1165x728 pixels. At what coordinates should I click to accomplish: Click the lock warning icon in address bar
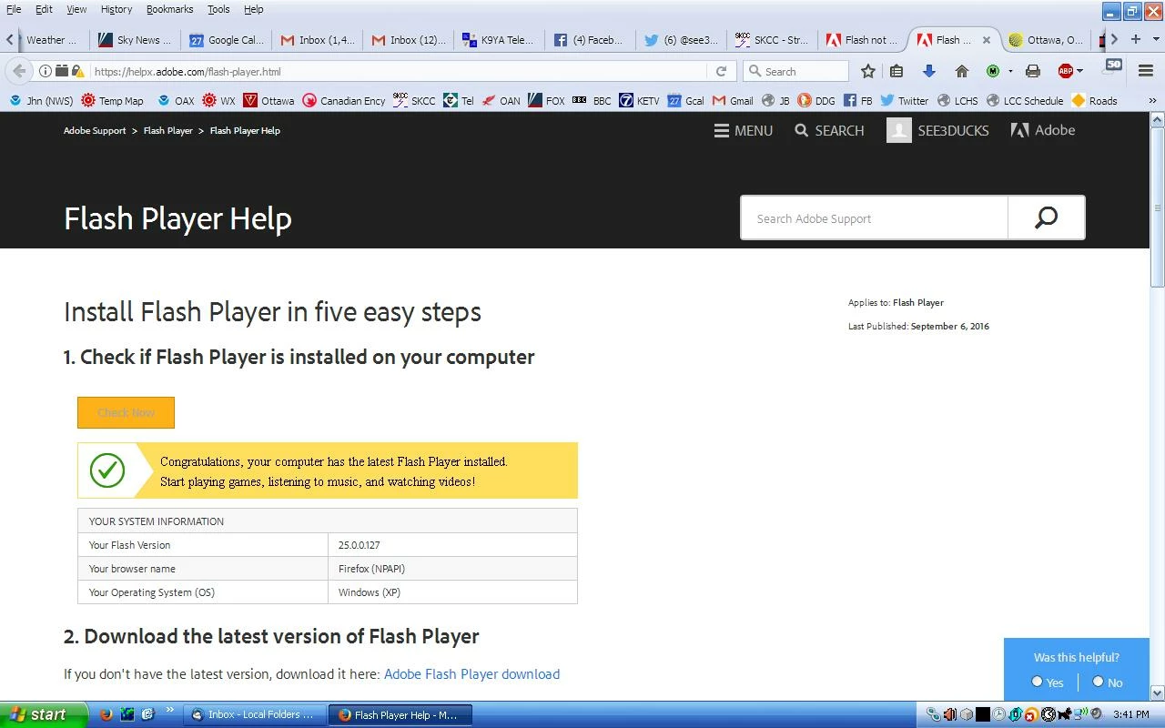pyautogui.click(x=78, y=71)
